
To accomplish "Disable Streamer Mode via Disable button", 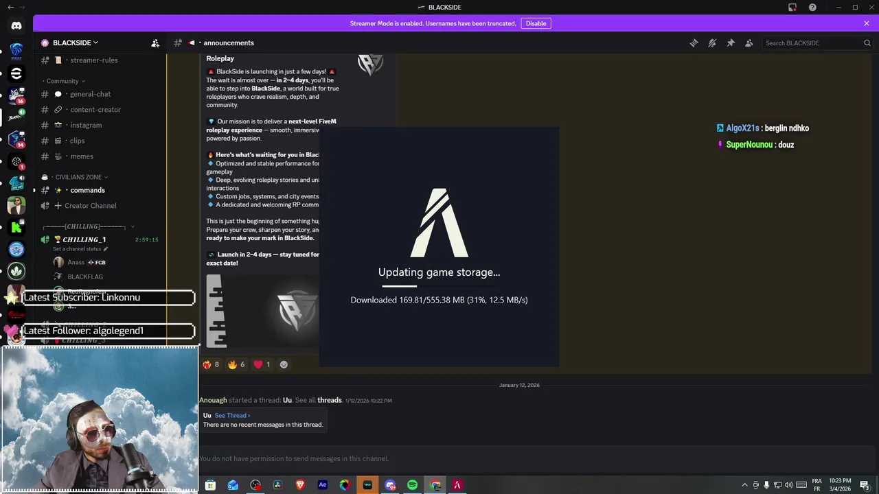I will click(x=536, y=23).
